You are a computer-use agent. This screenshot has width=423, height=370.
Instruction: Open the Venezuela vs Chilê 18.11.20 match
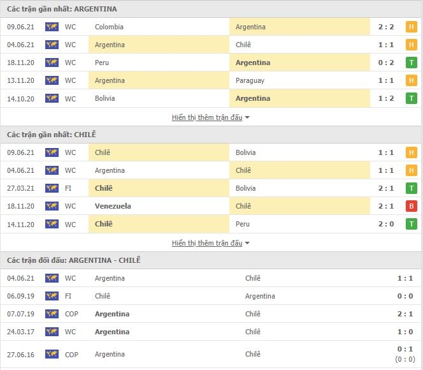(x=211, y=206)
